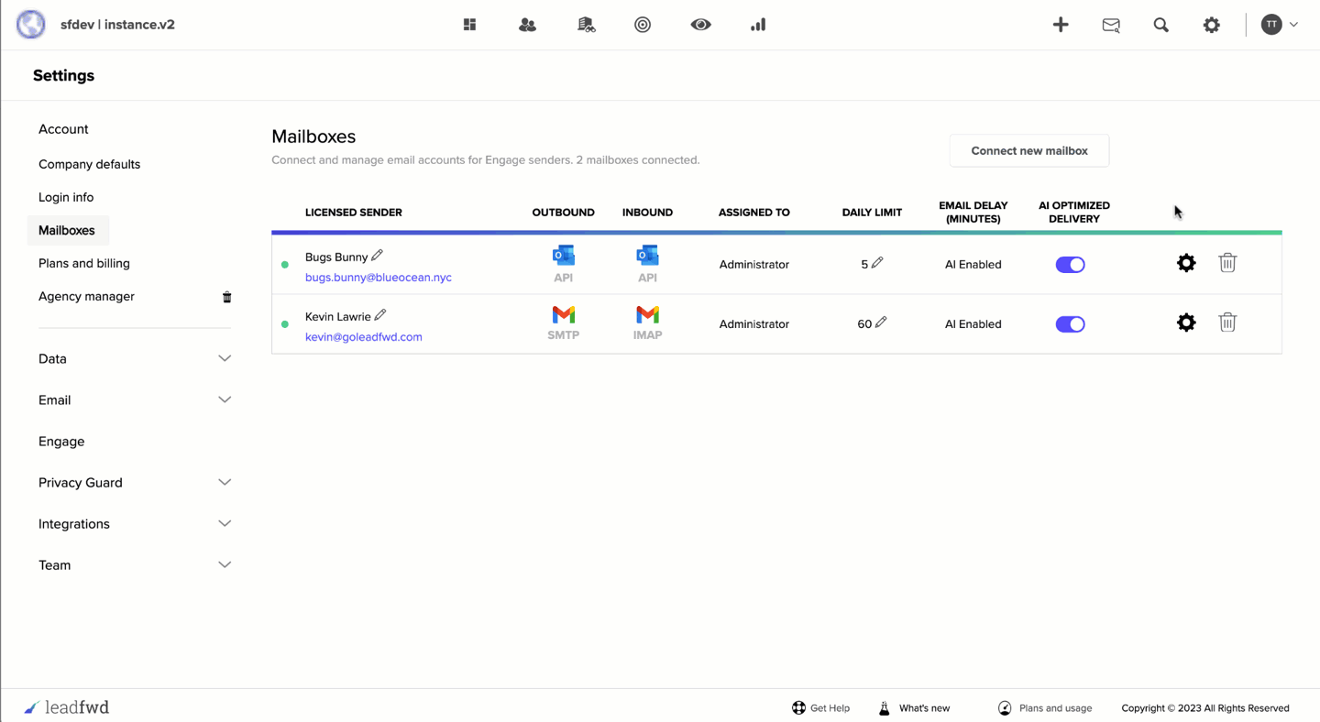Open settings gear for Bugs Bunny mailbox
1320x722 pixels.
tap(1186, 264)
